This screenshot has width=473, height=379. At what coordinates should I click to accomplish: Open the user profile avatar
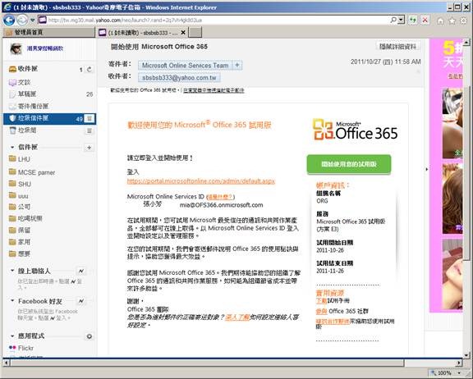tap(16, 48)
